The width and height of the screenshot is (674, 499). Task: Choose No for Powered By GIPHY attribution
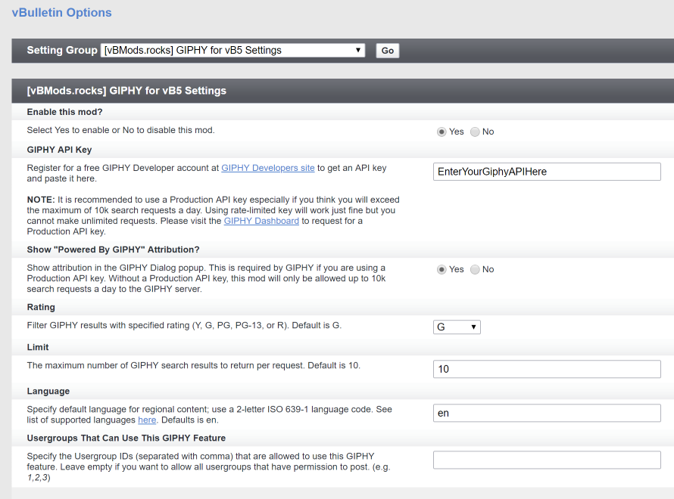click(x=475, y=269)
